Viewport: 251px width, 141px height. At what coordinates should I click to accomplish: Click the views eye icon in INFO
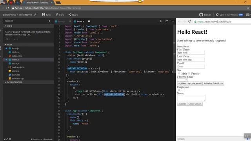pyautogui.click(x=7, y=39)
